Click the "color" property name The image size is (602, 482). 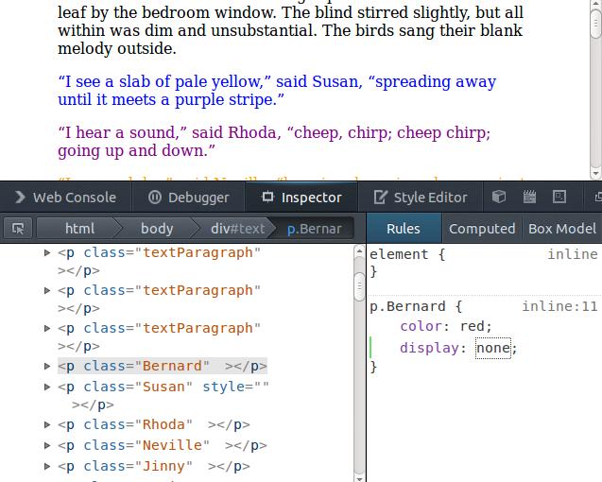(421, 326)
